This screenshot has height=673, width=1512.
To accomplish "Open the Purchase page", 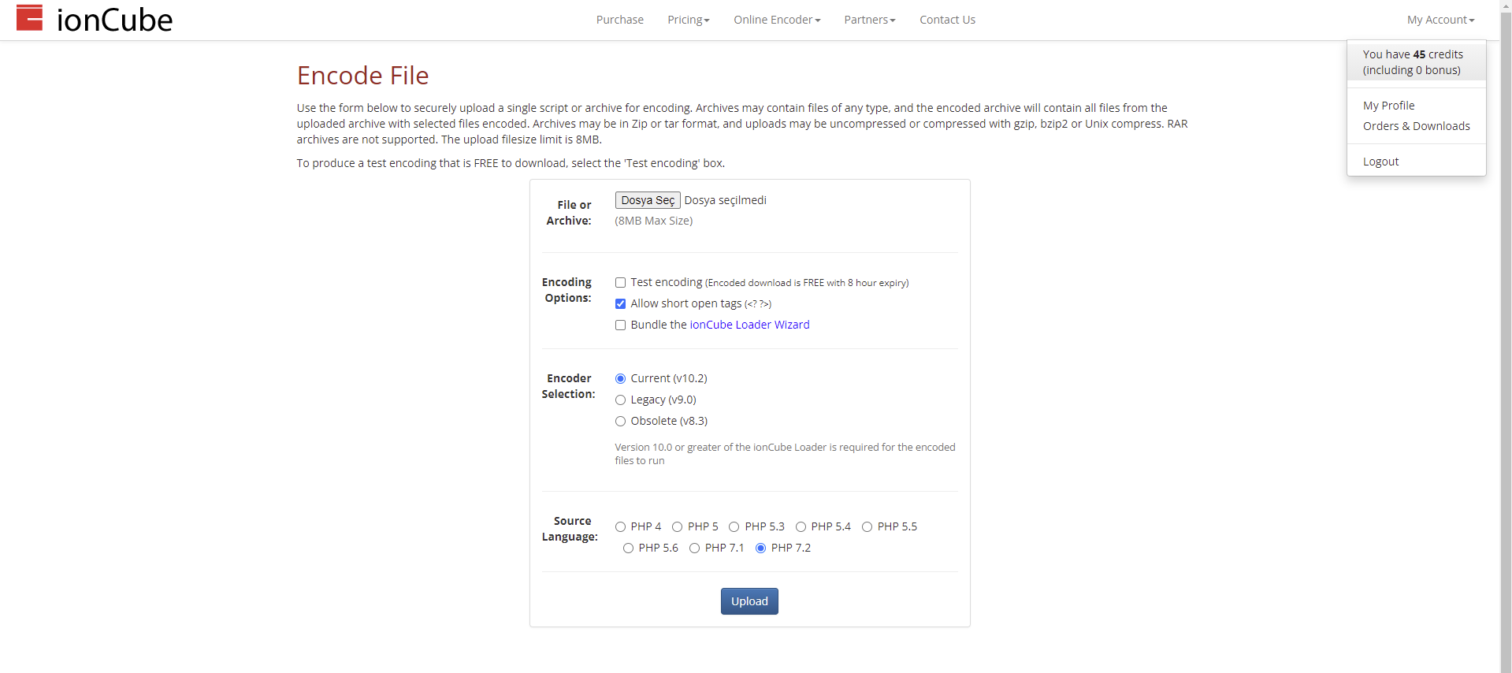I will (619, 20).
